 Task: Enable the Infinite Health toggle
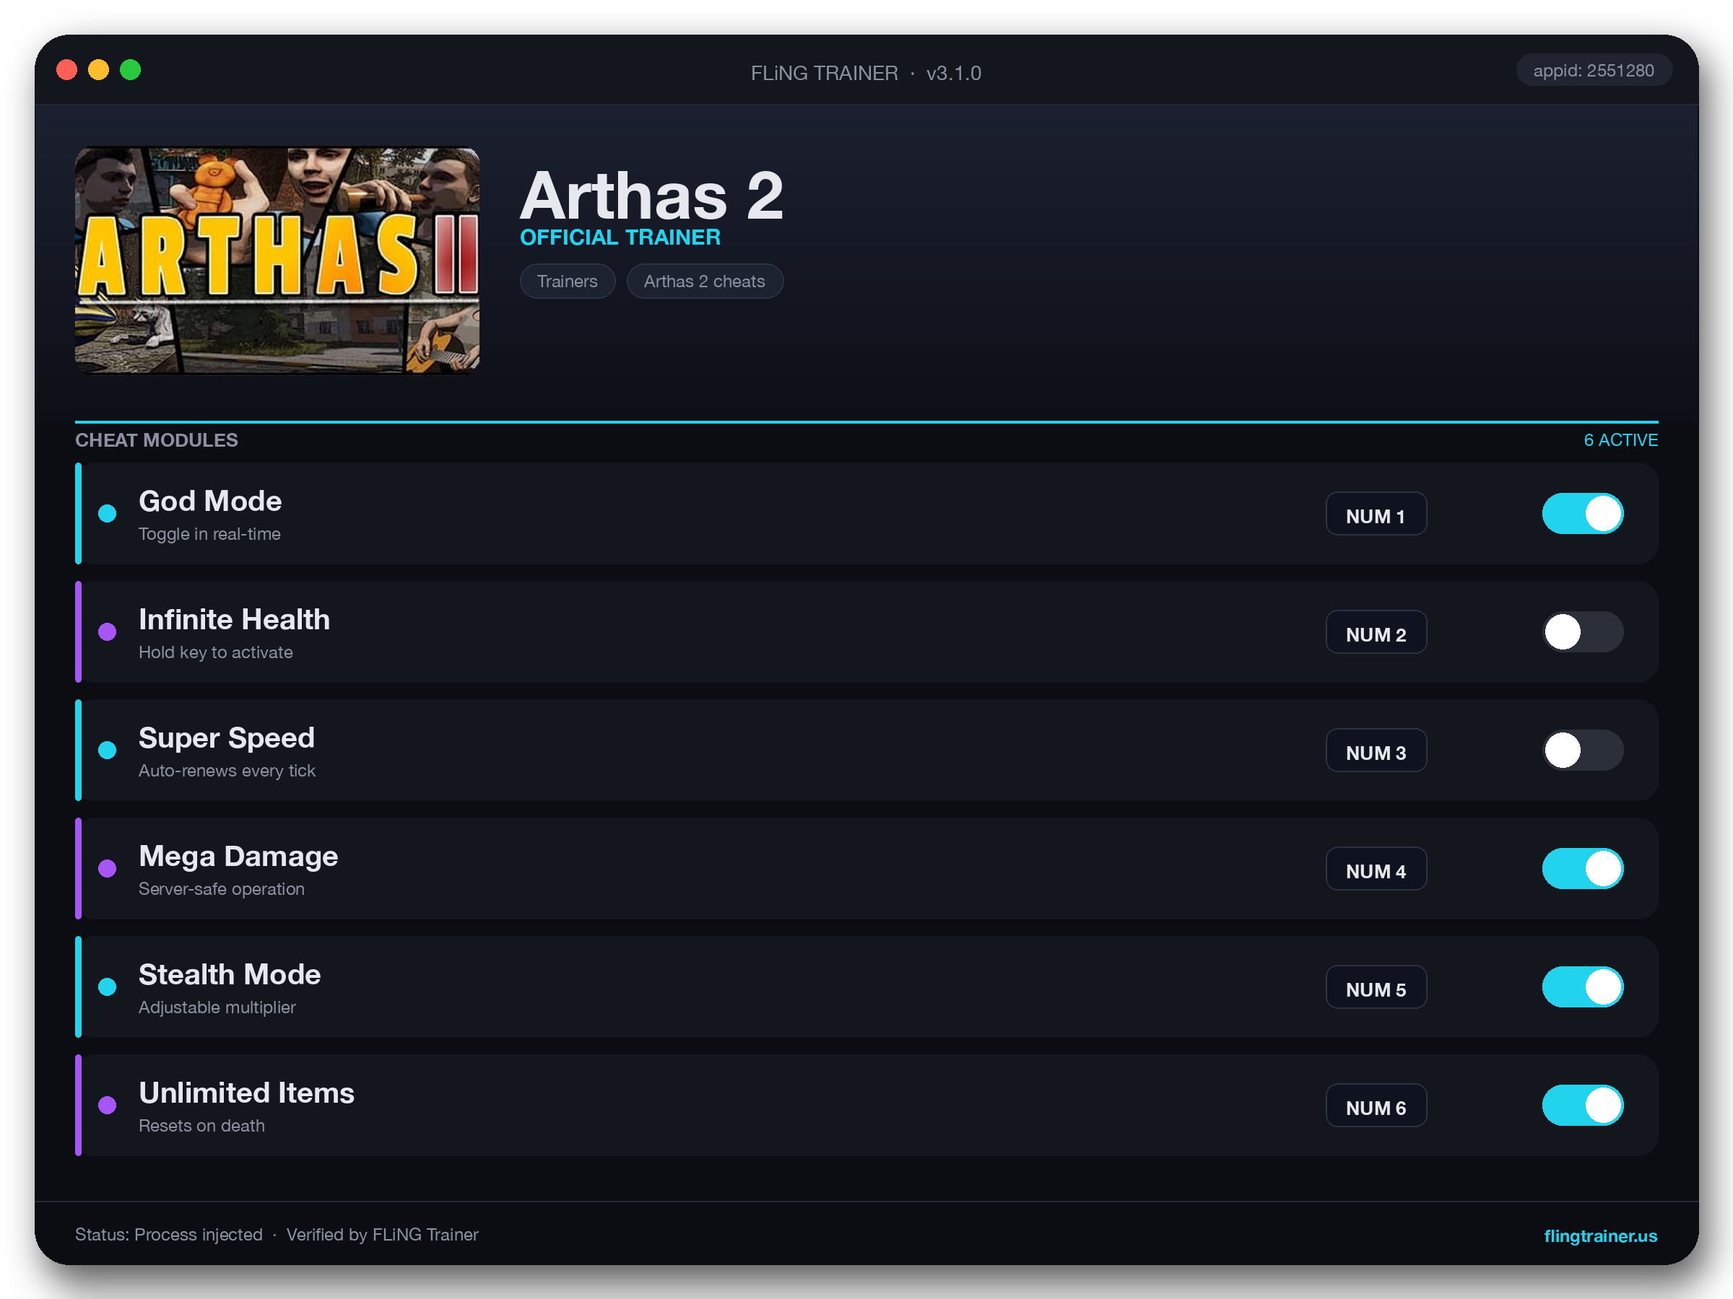click(x=1583, y=632)
